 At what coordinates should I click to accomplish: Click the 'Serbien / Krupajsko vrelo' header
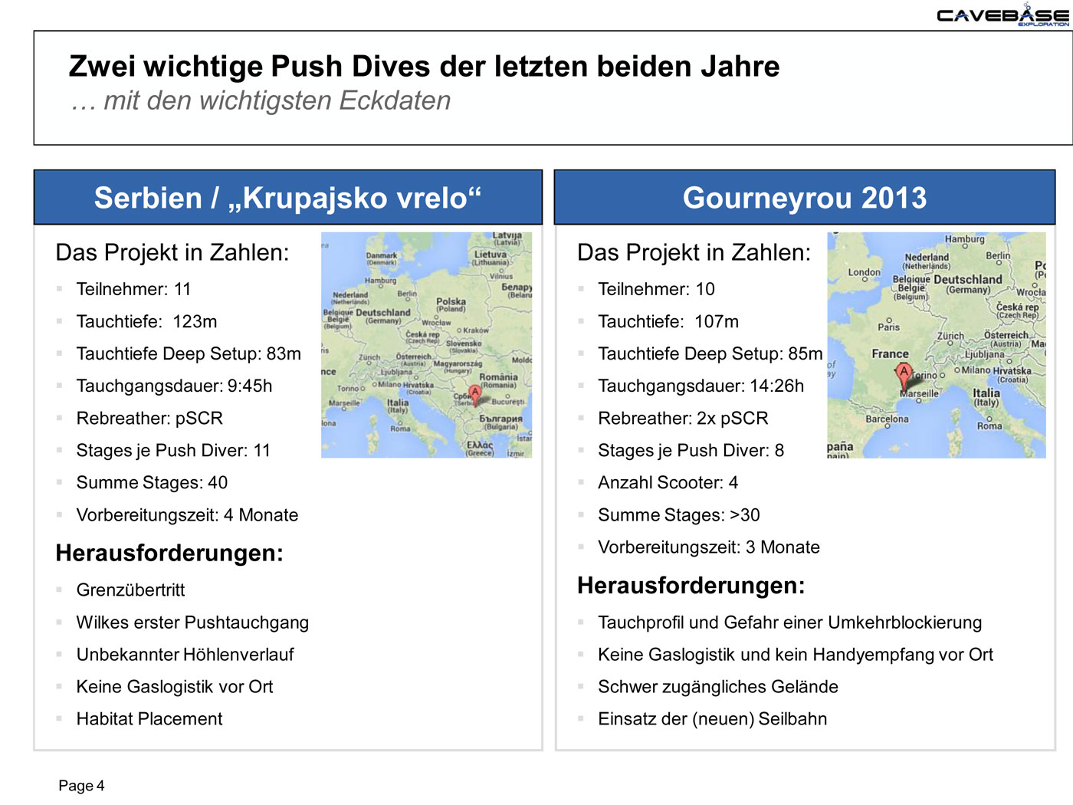[288, 198]
